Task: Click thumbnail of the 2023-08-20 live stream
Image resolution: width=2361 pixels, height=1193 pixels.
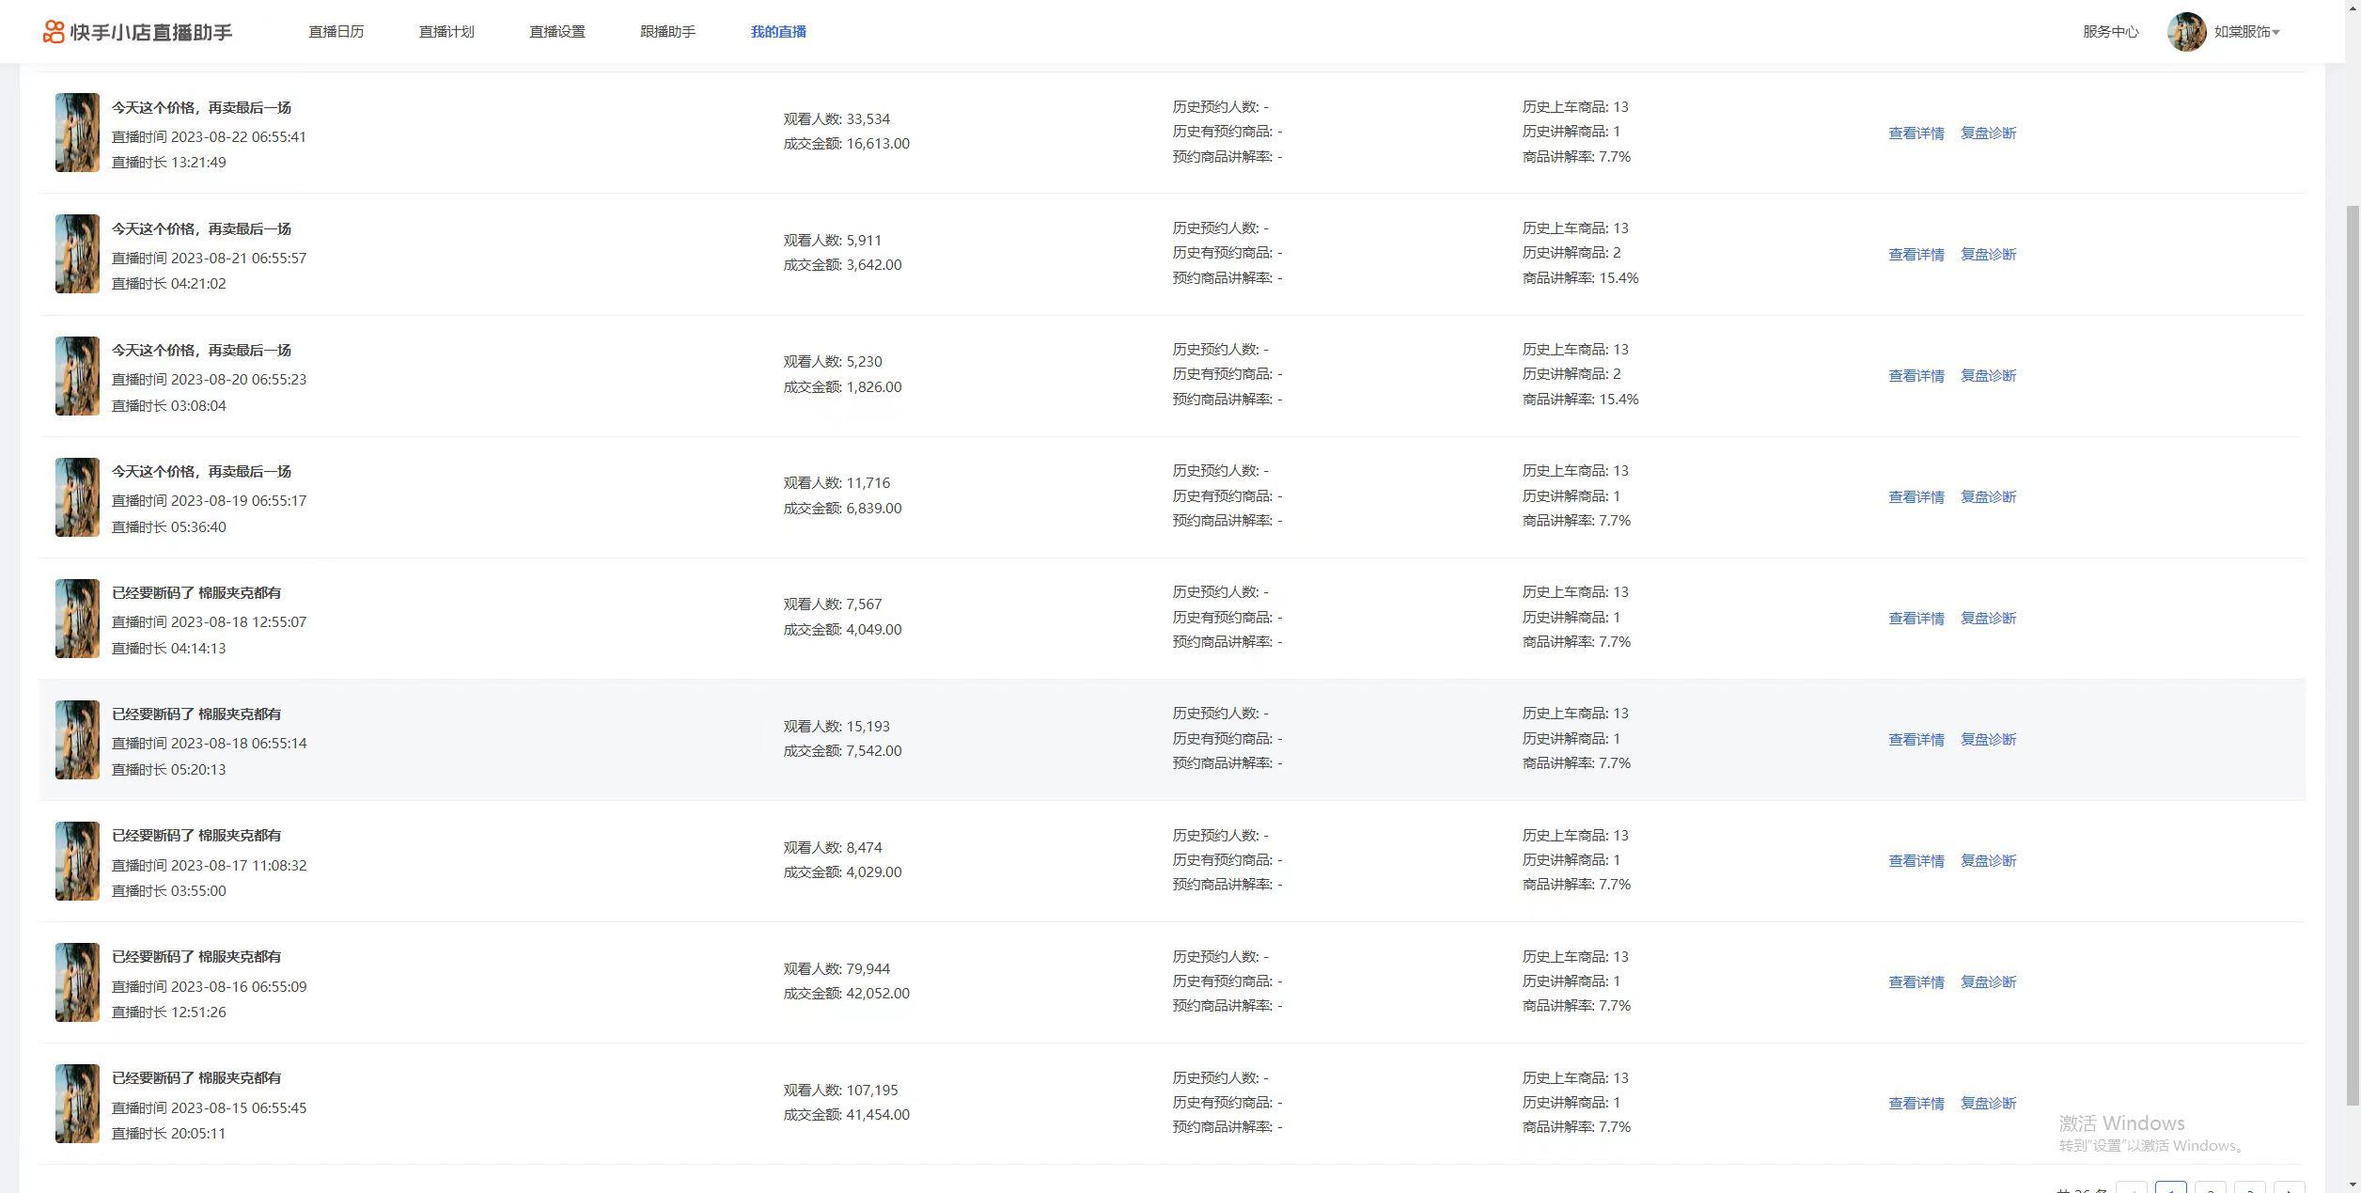Action: pyautogui.click(x=77, y=376)
